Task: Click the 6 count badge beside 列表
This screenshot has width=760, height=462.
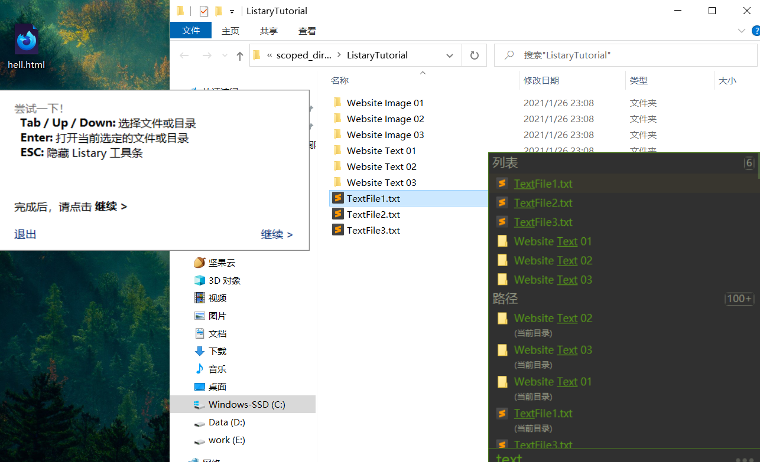Action: click(x=749, y=163)
